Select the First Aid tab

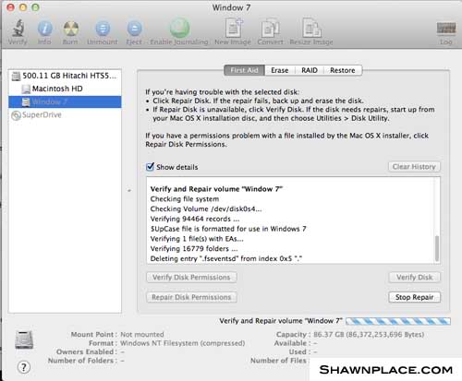coord(244,70)
